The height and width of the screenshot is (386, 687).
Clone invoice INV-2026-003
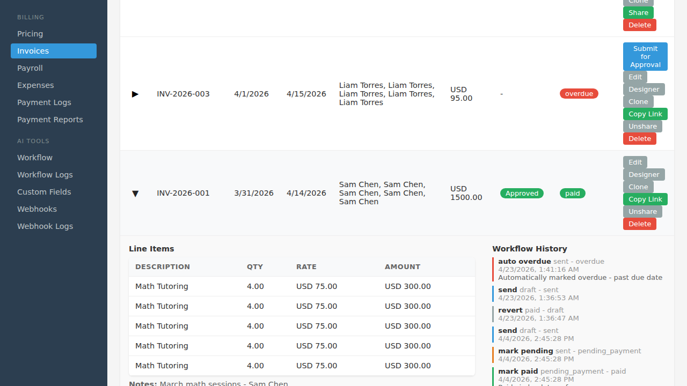click(638, 102)
